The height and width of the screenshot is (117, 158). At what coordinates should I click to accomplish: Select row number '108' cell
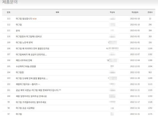(x=9, y=49)
